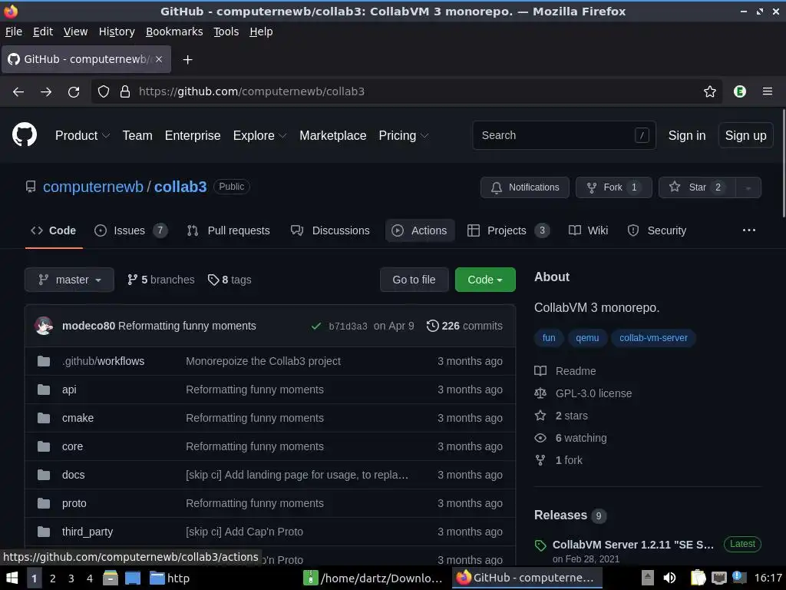Click the Sign in link
The image size is (786, 590).
coord(687,135)
